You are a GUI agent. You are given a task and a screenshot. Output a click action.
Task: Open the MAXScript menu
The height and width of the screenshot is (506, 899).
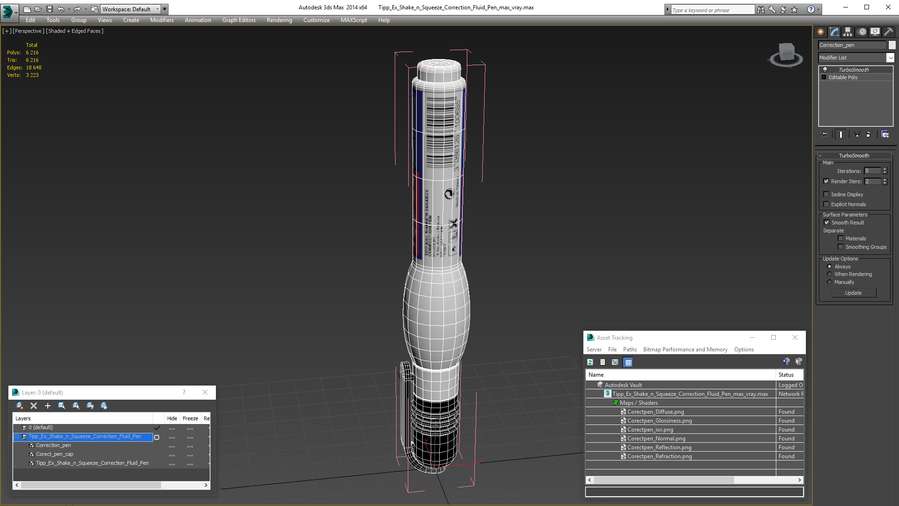point(354,20)
